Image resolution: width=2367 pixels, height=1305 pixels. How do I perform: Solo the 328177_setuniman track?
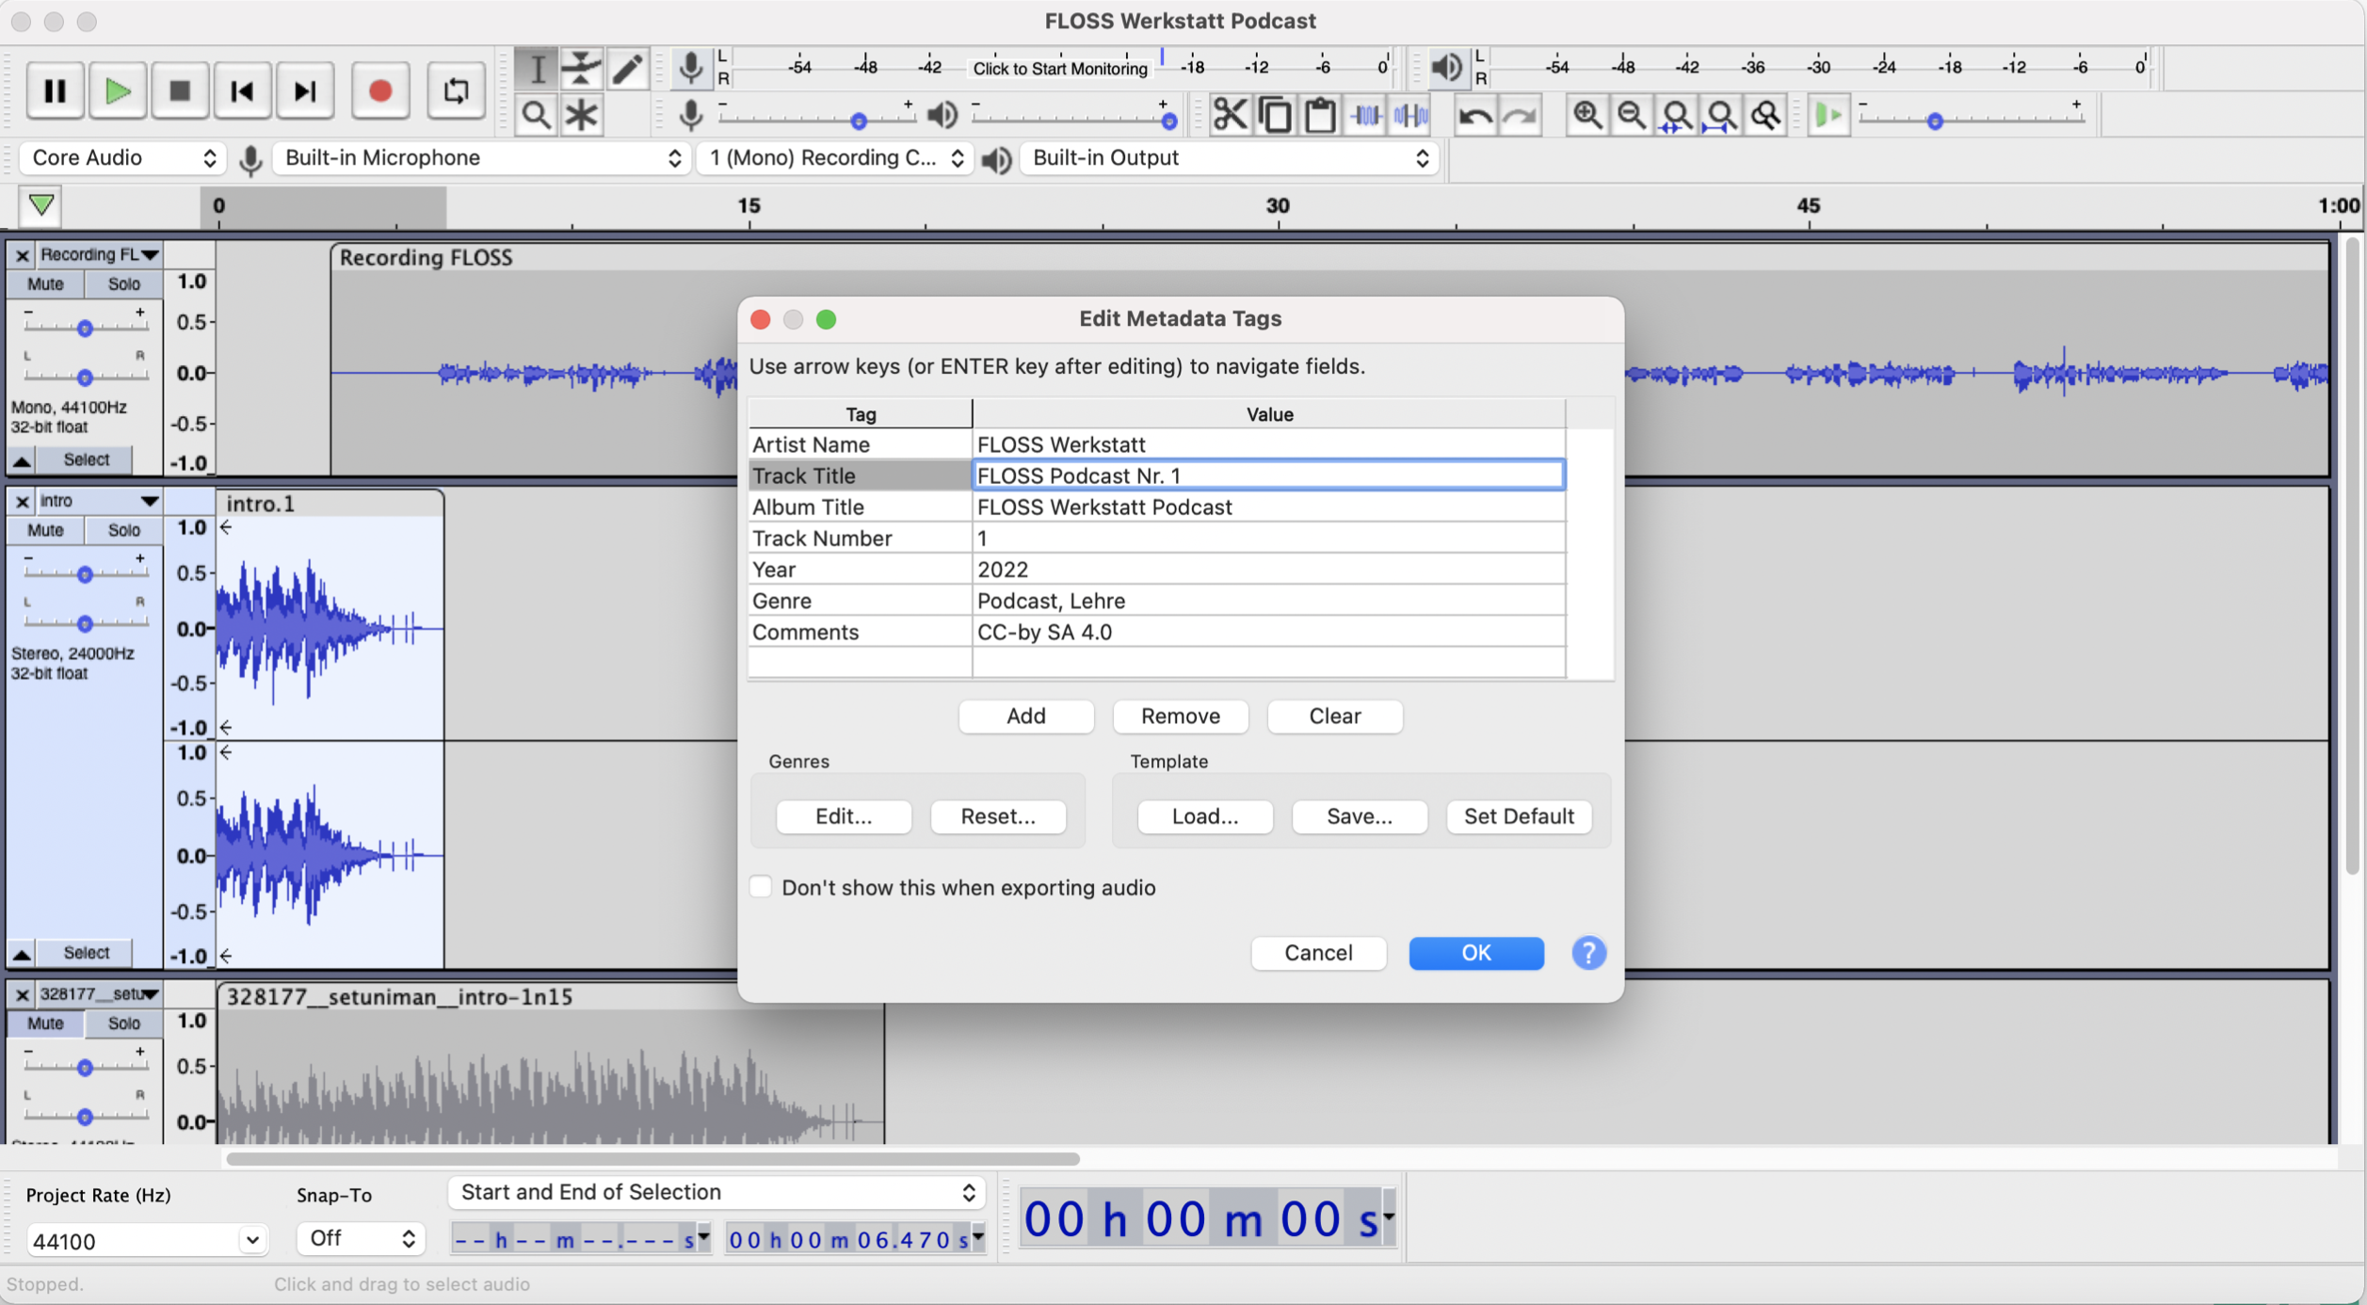coord(123,1023)
